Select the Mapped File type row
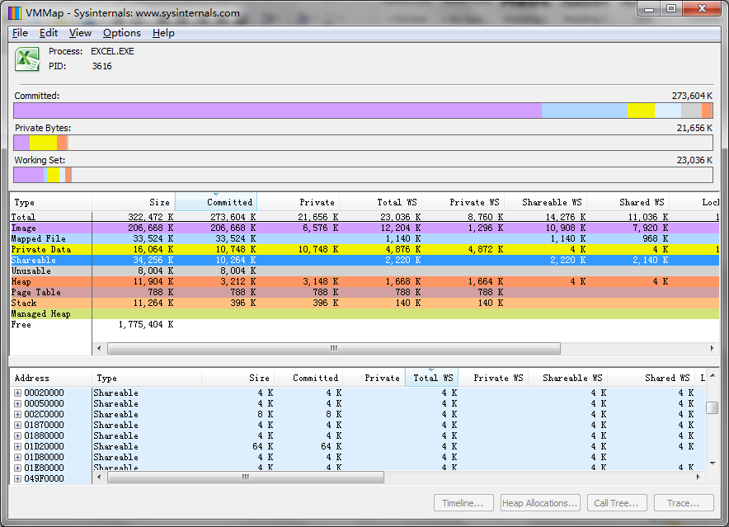The width and height of the screenshot is (729, 527). 364,238
